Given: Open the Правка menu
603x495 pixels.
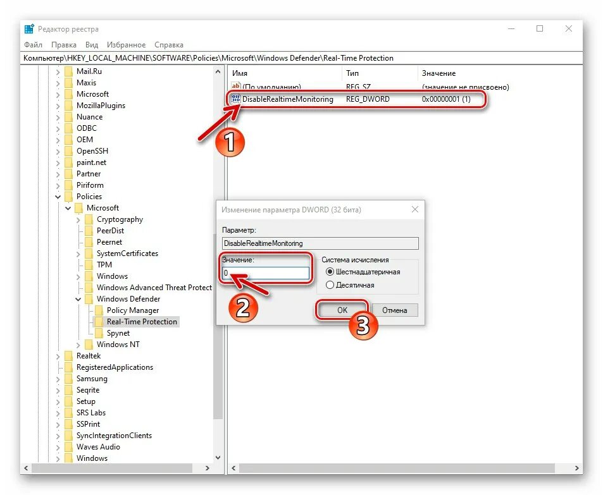Looking at the screenshot, I should click(64, 45).
